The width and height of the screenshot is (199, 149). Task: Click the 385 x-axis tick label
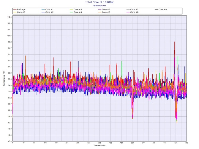[x=99, y=143]
